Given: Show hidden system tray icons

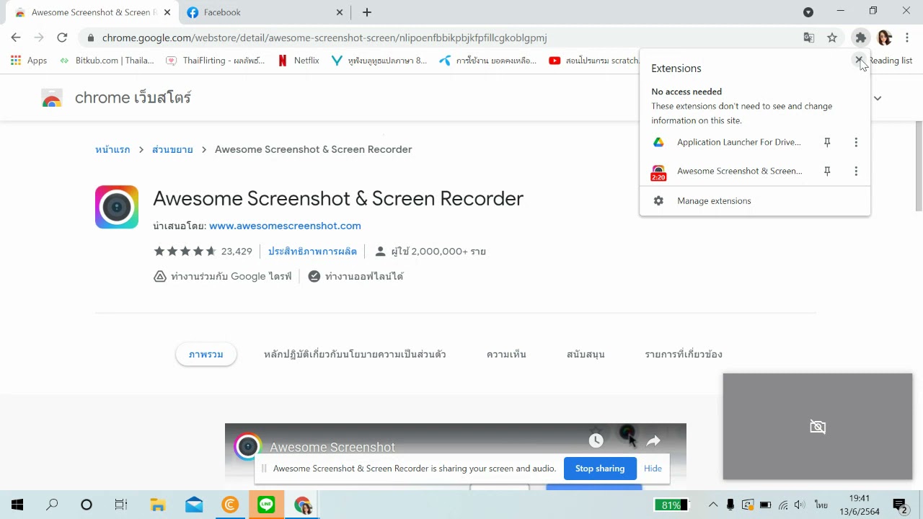Looking at the screenshot, I should click(x=713, y=505).
